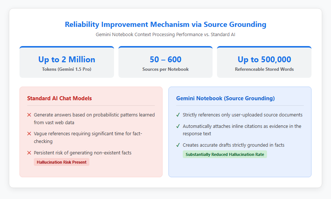This screenshot has width=331, height=199.
Task: Click the Up to 500,000 words card
Action: [x=264, y=62]
